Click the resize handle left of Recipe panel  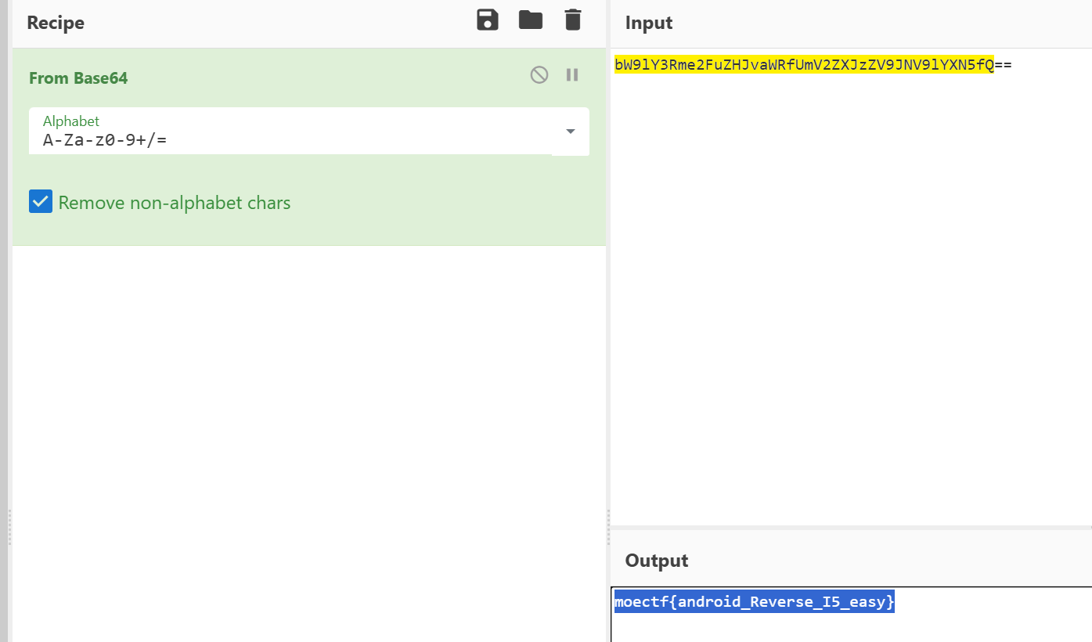[x=9, y=526]
